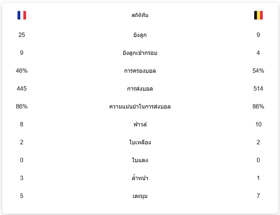Click the การส่งบอล stat label
Image resolution: width=280 pixels, height=215 pixels.
(140, 89)
